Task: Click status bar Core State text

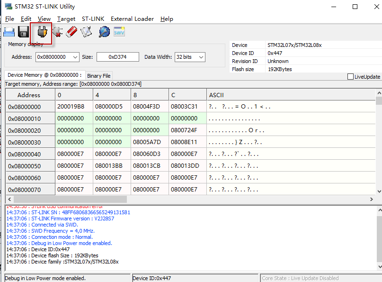Action: (x=300, y=278)
